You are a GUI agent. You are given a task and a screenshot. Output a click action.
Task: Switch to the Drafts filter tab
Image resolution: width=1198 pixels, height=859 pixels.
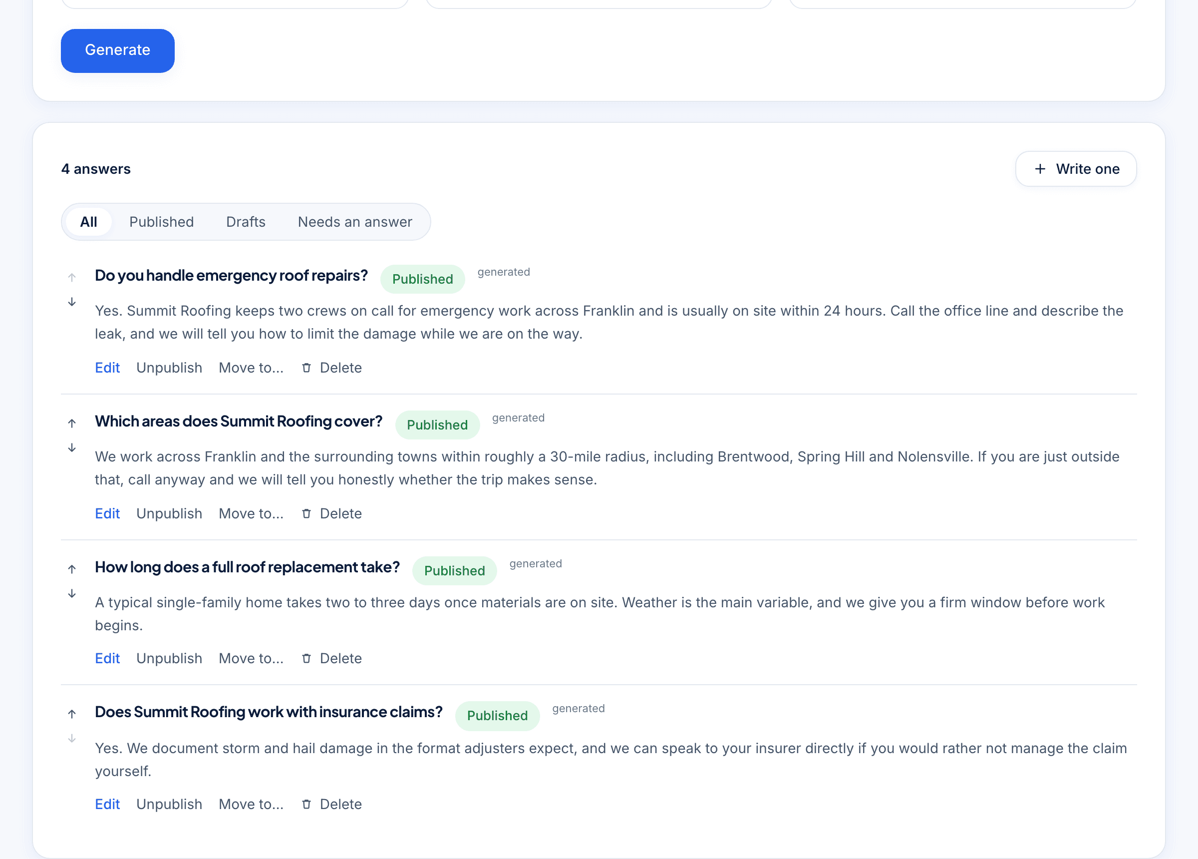tap(246, 221)
